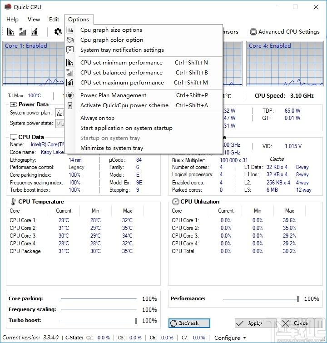Click the CPU Data monitor icon
The image size is (327, 343).
point(14,137)
